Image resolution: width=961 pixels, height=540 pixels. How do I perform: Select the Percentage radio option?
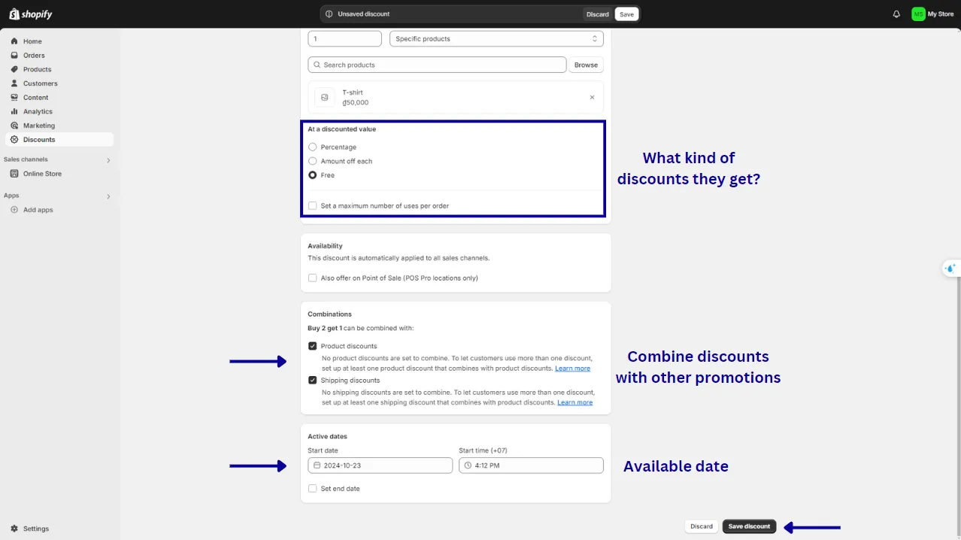(x=313, y=147)
